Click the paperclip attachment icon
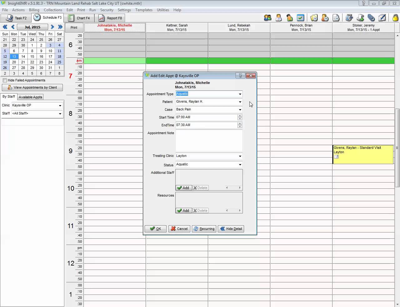This screenshot has width=400, height=307. click(x=371, y=18)
